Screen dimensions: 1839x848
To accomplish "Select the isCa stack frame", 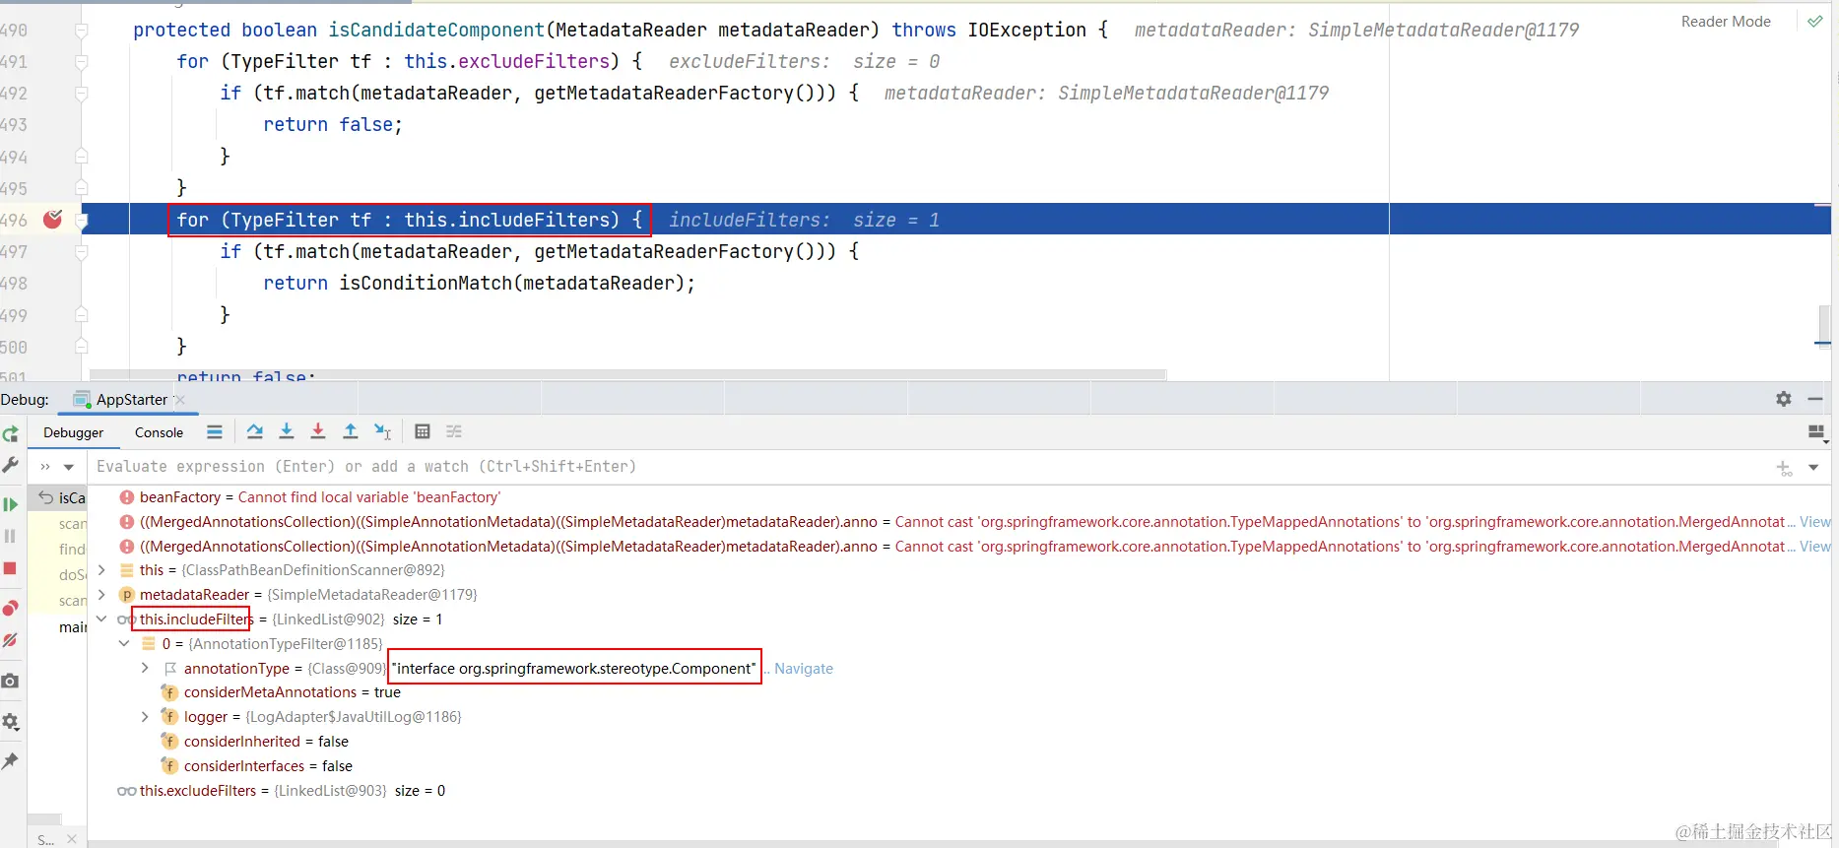I will pyautogui.click(x=57, y=497).
